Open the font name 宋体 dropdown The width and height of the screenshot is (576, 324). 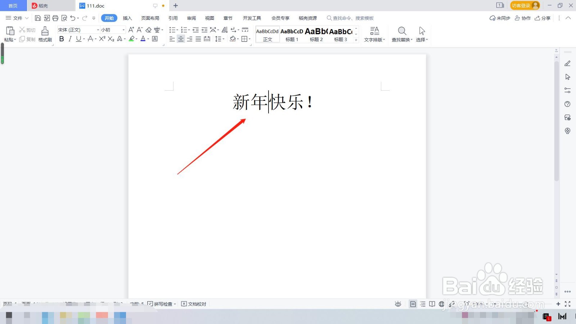tap(98, 30)
